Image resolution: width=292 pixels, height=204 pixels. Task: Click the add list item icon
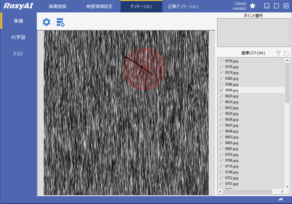[x=60, y=22]
